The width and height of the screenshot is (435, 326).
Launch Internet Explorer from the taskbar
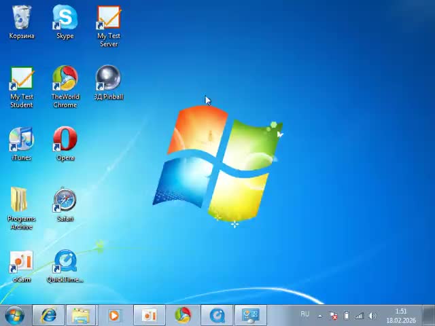(x=49, y=315)
